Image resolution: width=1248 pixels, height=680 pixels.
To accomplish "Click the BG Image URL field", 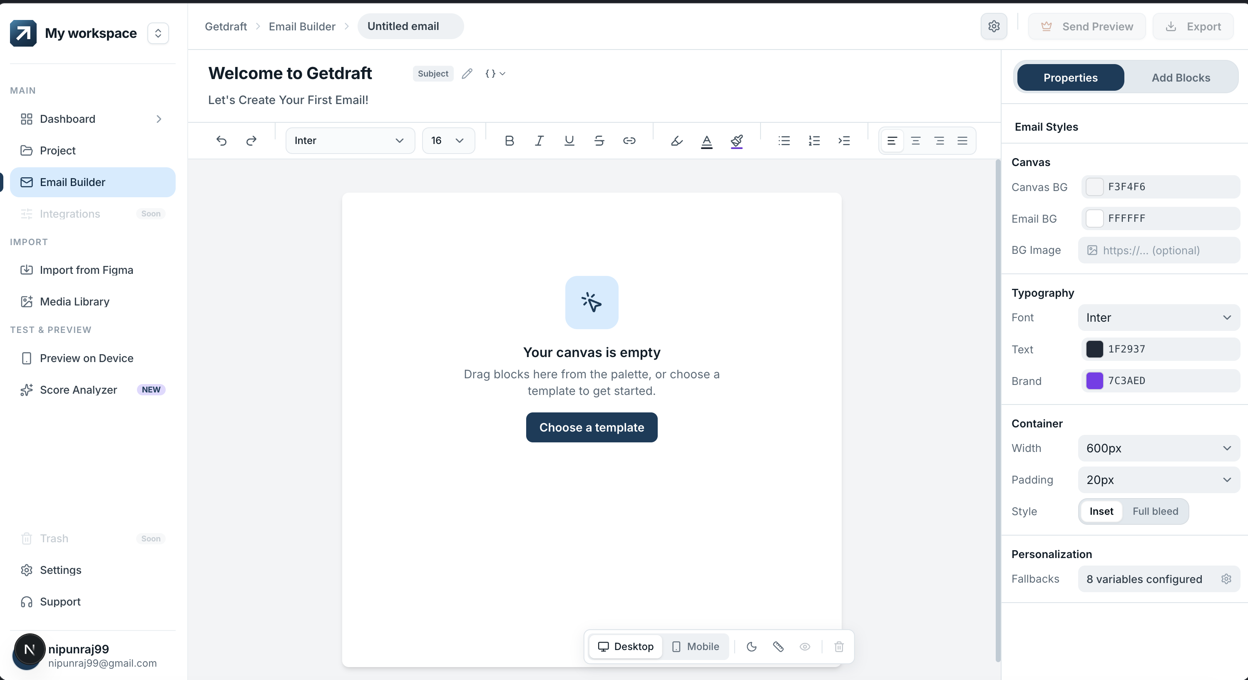I will coord(1159,251).
